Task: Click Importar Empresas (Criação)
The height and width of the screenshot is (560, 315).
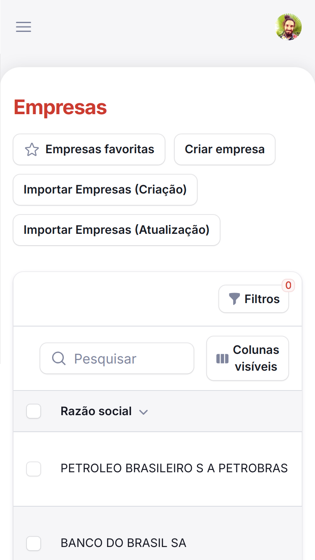Action: 105,190
